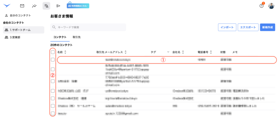Select the contacts list icon
This screenshot has width=278, height=117.
46,6
